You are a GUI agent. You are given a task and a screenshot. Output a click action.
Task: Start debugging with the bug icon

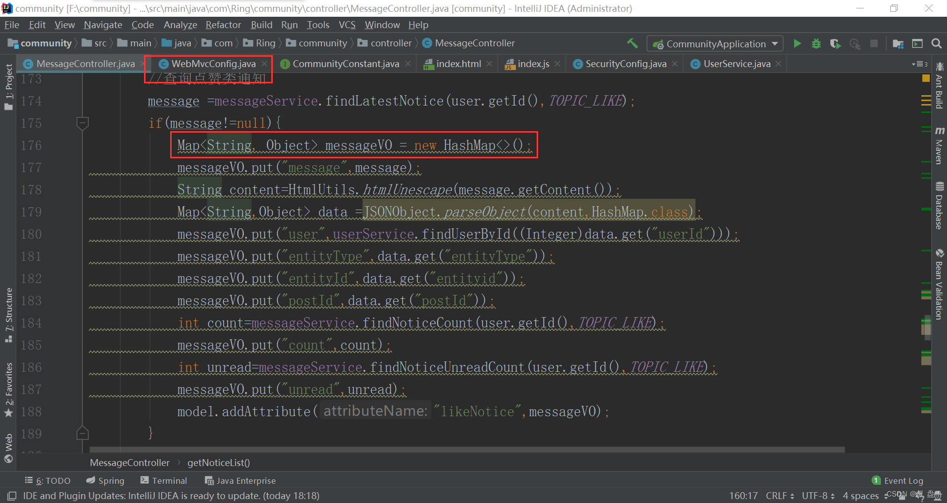[x=816, y=44]
